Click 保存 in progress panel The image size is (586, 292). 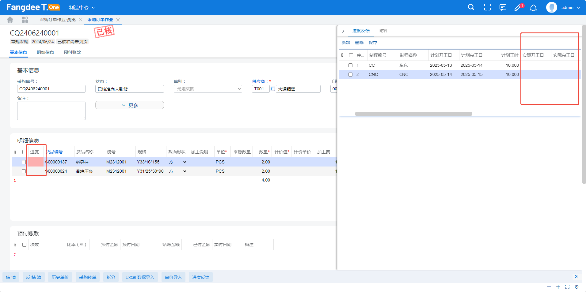tap(373, 43)
